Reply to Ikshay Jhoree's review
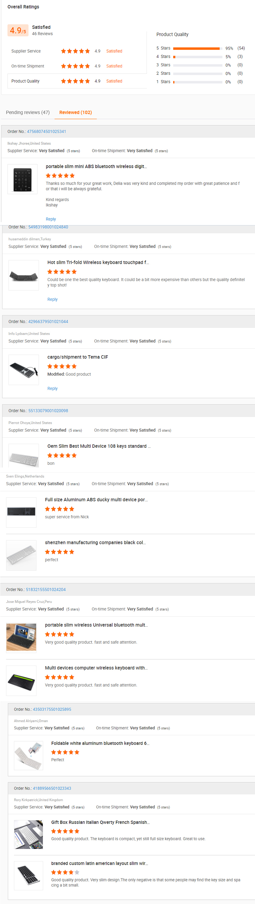Viewport: 255px width, 904px height. 51,219
